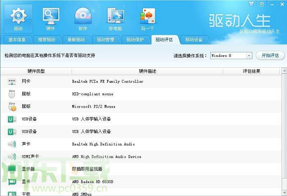
Task: Open the 驱动 gear icon section
Action: 18,19
